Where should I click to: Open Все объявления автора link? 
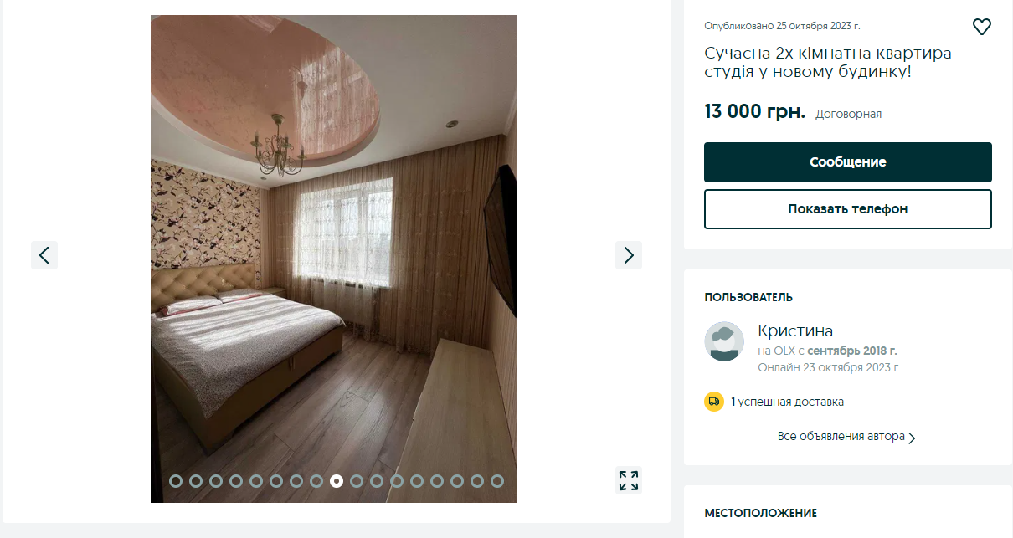pos(841,437)
